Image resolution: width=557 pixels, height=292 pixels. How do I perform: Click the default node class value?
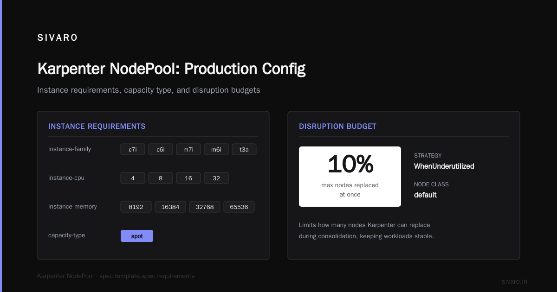point(425,195)
